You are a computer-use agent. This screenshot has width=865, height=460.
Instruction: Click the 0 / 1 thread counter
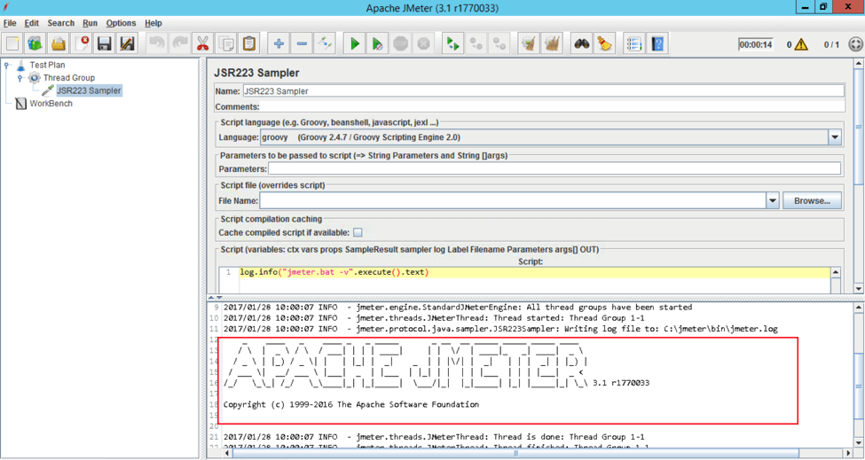(831, 44)
